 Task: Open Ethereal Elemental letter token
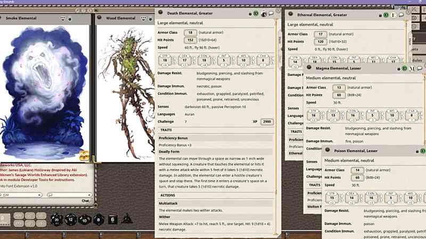pos(394,15)
